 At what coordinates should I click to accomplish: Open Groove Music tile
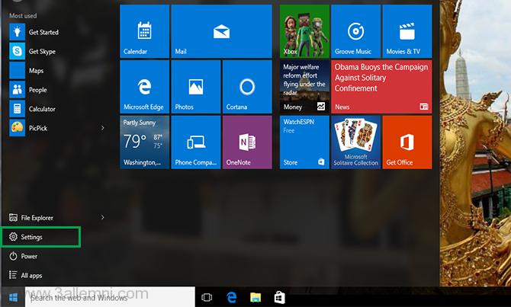(355, 31)
